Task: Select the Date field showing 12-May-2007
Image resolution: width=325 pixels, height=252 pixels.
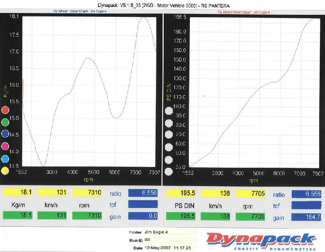Action: (168, 247)
